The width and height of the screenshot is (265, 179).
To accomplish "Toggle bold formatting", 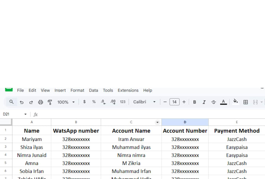I will 194,102.
